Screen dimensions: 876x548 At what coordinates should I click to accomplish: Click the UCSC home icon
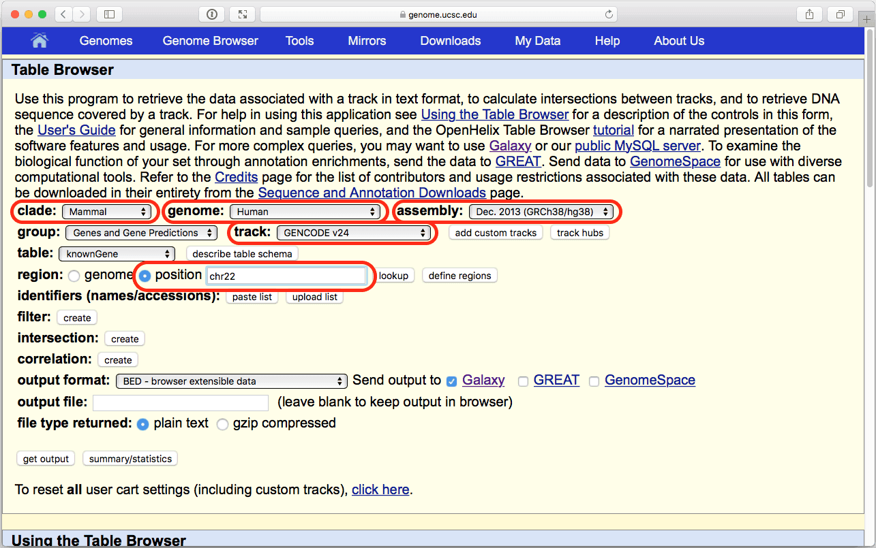pos(40,41)
